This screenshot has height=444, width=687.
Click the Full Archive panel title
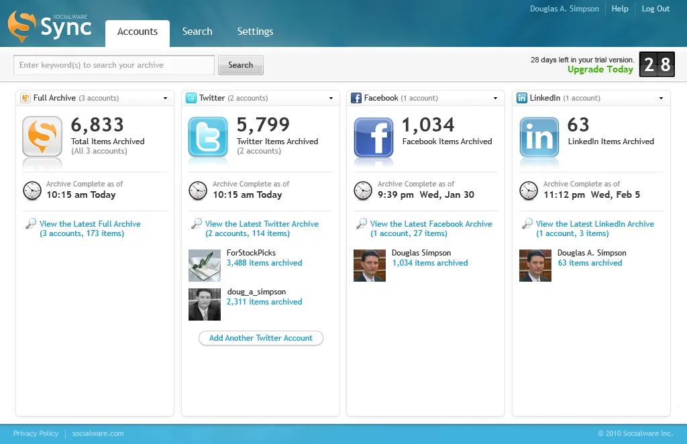(54, 98)
